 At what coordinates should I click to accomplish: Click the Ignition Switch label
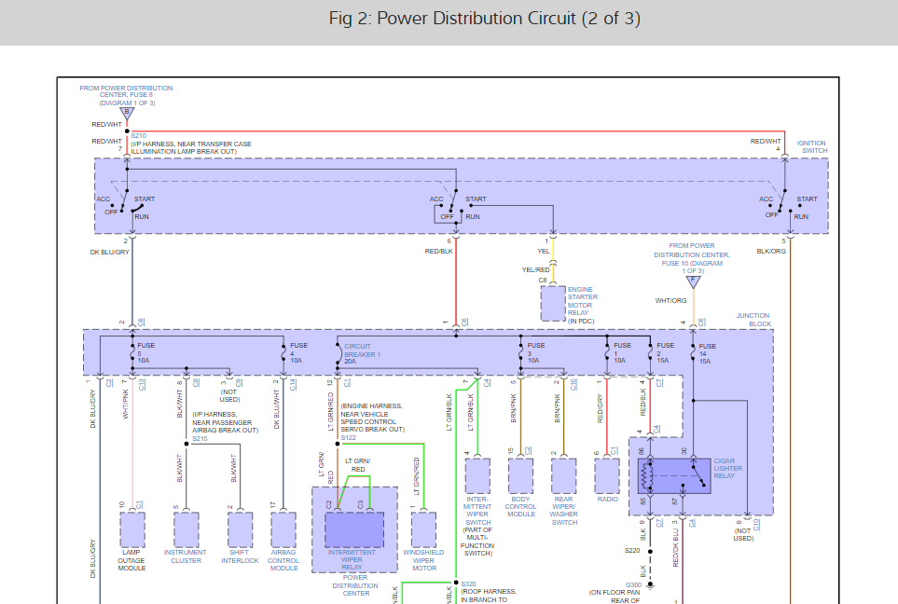click(x=810, y=146)
